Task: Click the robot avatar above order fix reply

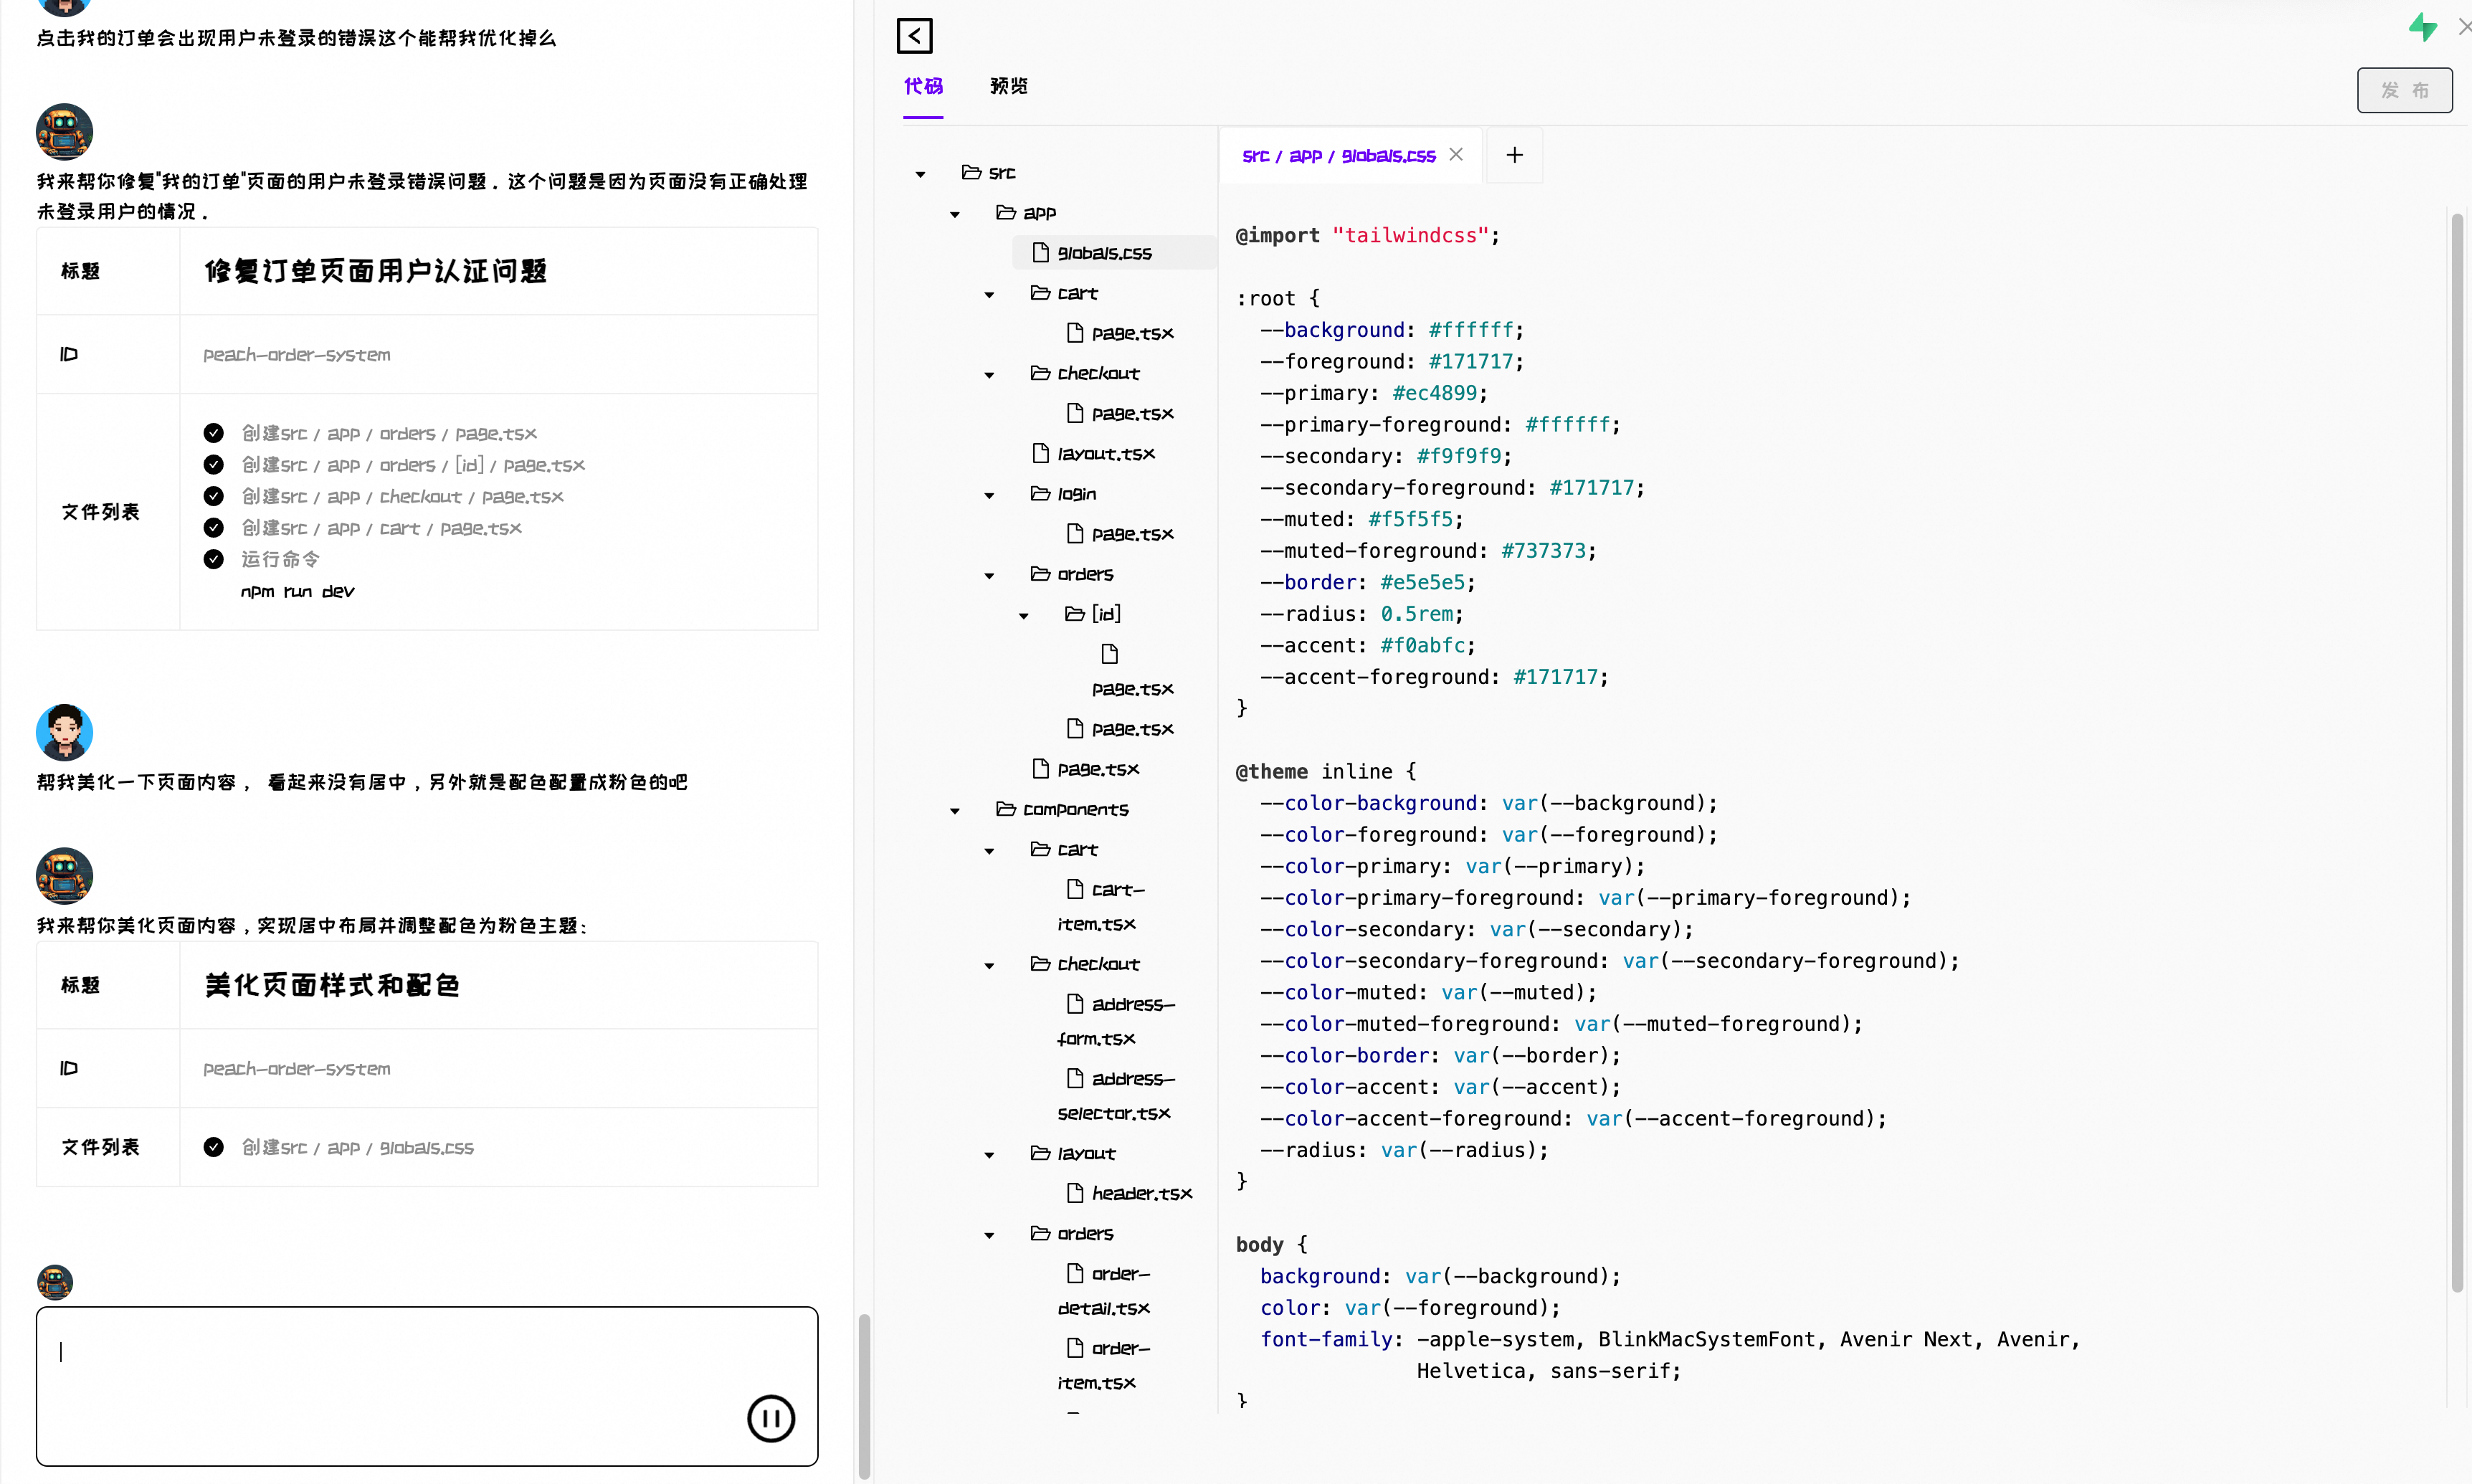Action: [64, 132]
